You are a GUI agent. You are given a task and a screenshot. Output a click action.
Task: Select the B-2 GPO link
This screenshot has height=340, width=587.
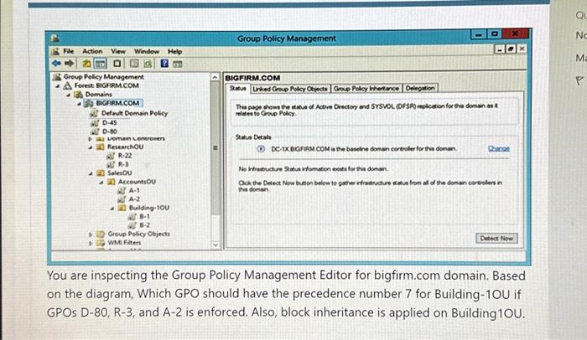145,225
